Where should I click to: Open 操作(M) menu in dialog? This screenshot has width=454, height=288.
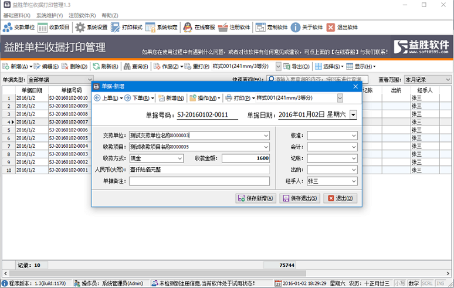204,98
